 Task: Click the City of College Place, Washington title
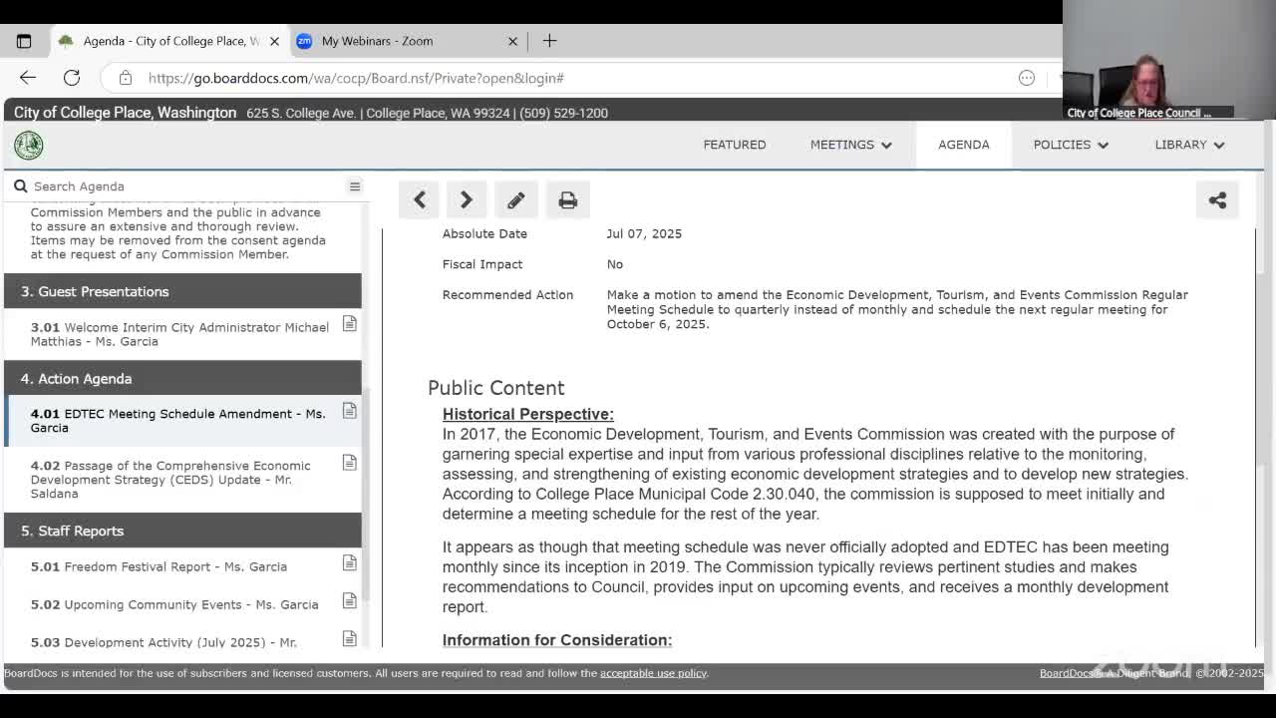click(126, 113)
